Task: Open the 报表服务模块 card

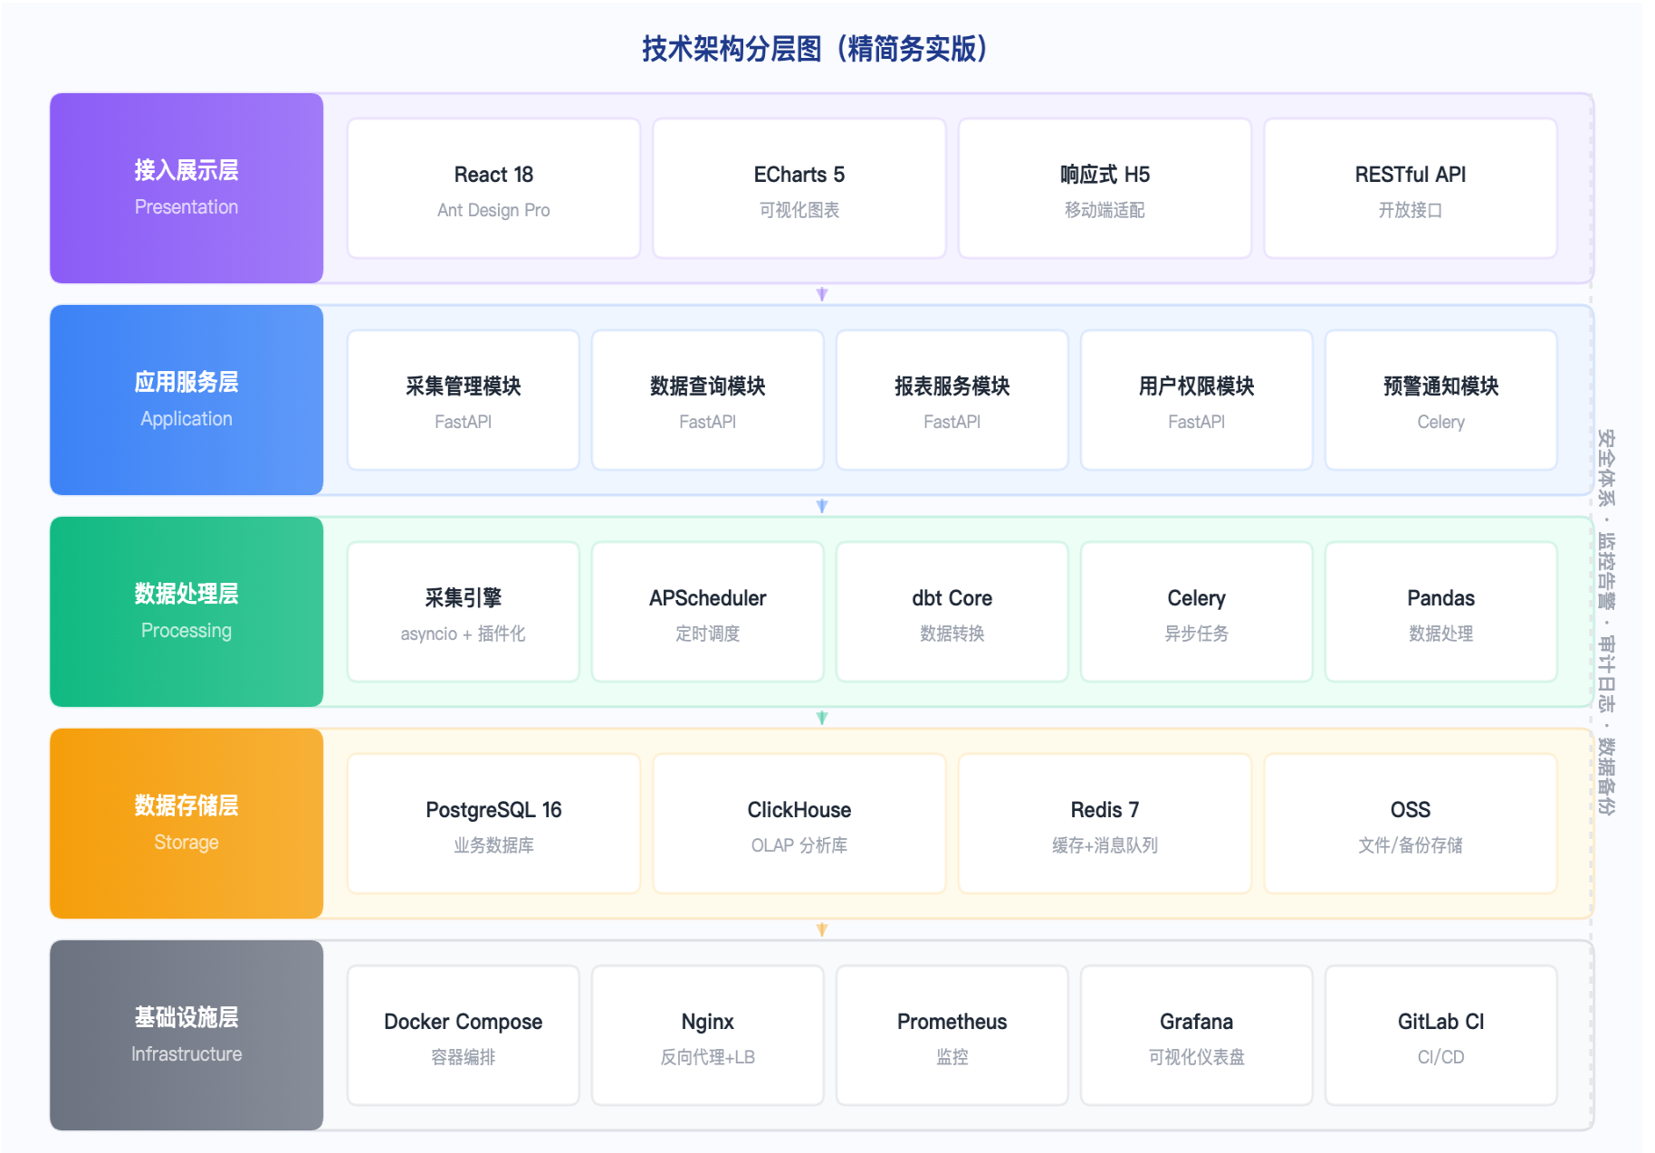Action: 952,400
